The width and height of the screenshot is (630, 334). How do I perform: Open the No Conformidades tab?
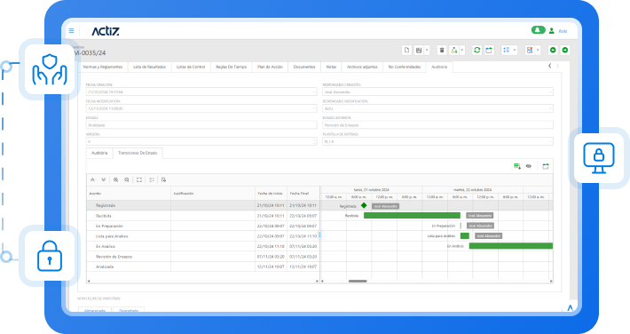[405, 67]
